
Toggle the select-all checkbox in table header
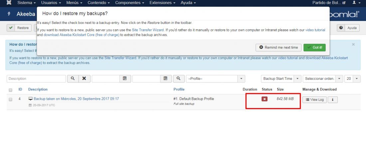(x=11, y=90)
